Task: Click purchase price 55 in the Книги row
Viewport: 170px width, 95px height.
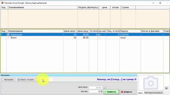Action: coord(75,38)
